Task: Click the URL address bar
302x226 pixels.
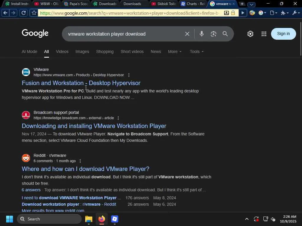Action: [x=129, y=13]
